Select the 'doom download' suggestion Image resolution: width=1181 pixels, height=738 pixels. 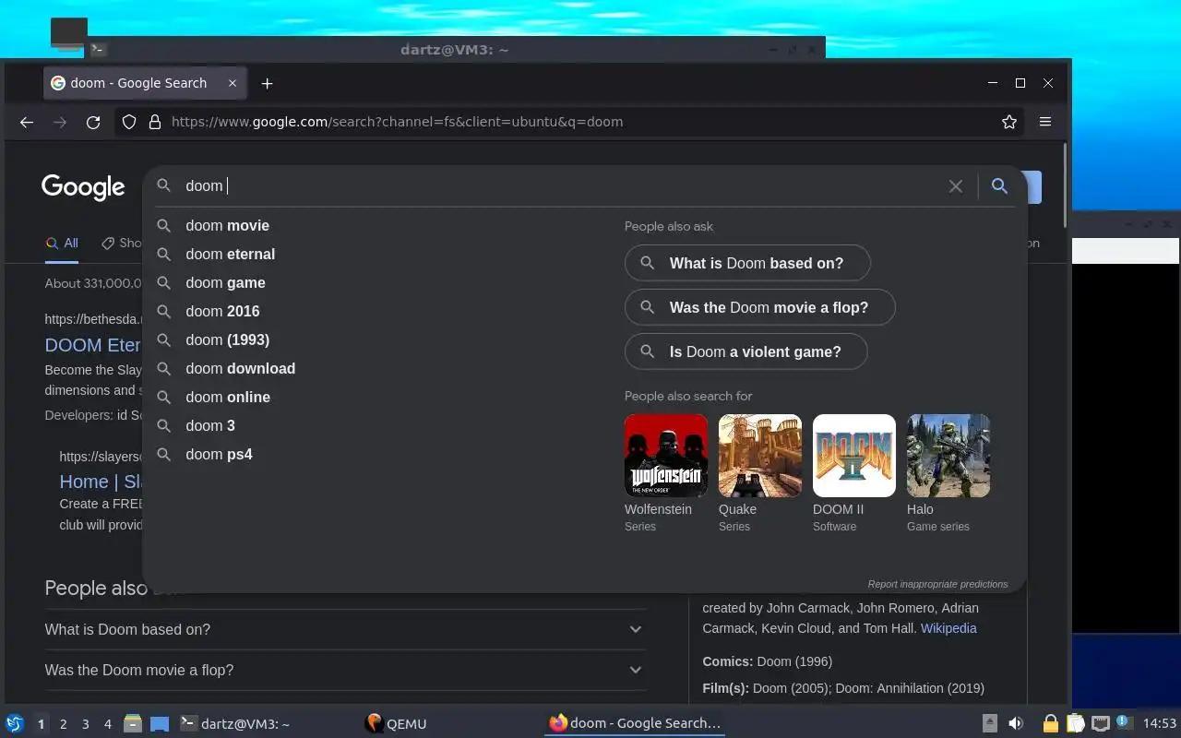[x=240, y=369]
